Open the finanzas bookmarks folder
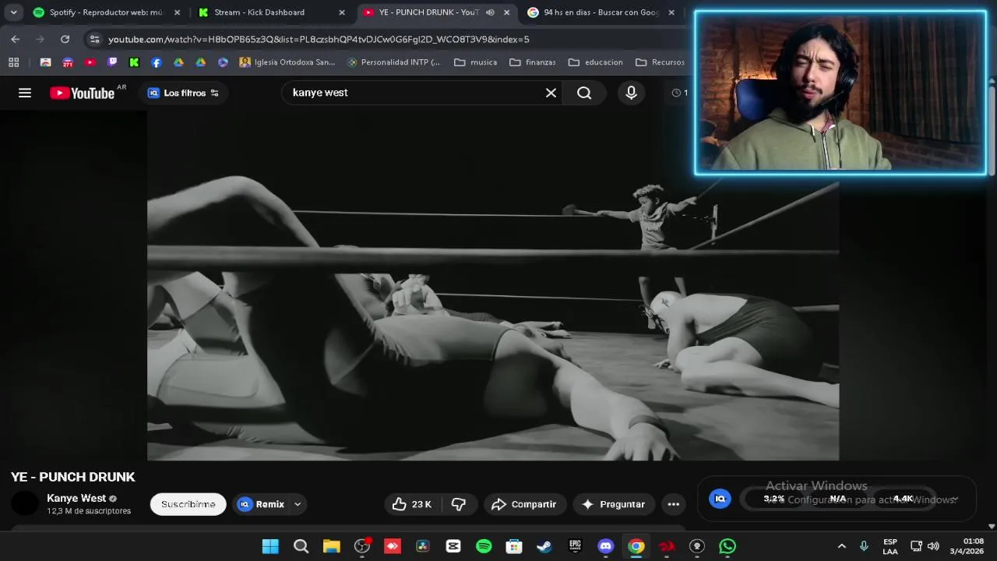This screenshot has height=561, width=997. [532, 62]
